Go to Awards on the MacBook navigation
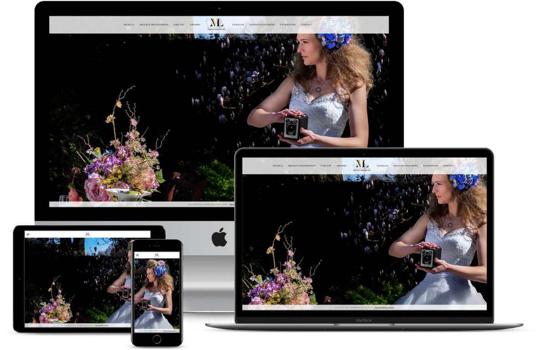The width and height of the screenshot is (538, 350). click(x=341, y=166)
